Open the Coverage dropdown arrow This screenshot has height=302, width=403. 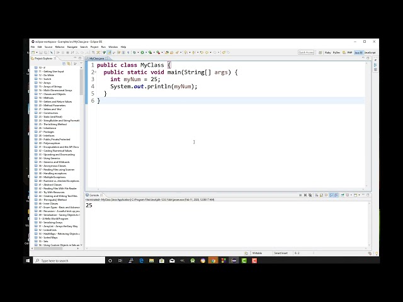coord(154,52)
